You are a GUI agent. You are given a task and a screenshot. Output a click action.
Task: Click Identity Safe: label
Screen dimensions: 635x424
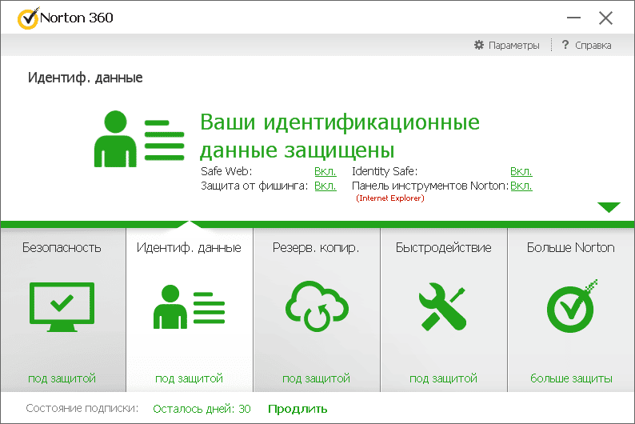pyautogui.click(x=385, y=171)
